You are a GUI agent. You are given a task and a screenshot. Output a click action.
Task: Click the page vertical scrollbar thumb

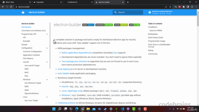click(x=198, y=19)
